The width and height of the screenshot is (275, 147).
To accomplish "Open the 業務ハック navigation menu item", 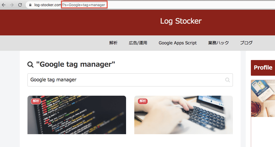I will pyautogui.click(x=218, y=43).
